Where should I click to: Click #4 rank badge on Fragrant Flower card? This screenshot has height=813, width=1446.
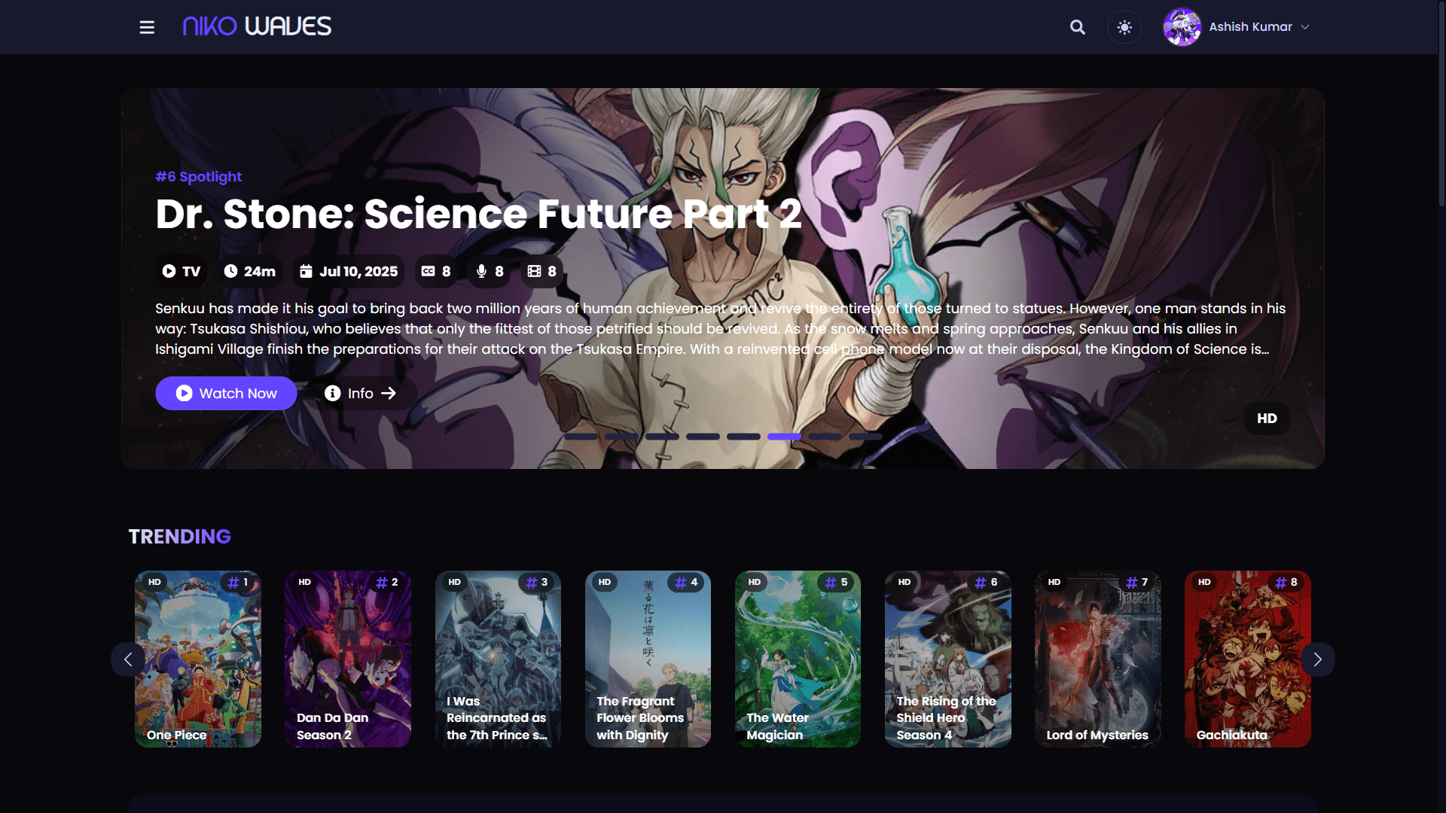click(x=687, y=582)
